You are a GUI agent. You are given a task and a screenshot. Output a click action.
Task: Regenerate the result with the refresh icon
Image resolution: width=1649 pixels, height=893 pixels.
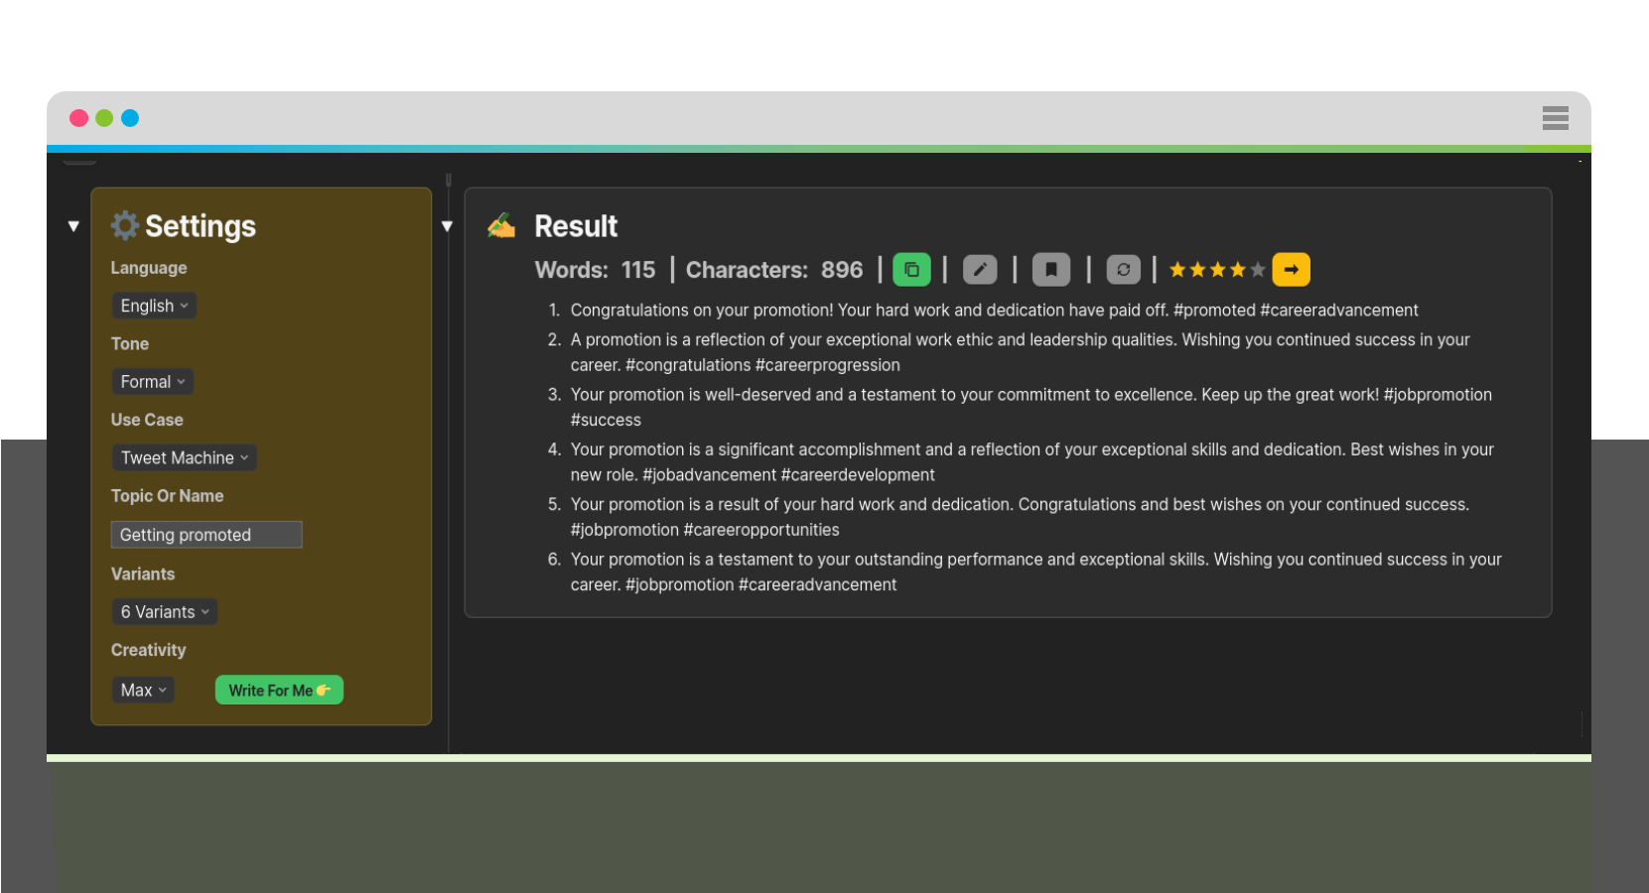1123,270
